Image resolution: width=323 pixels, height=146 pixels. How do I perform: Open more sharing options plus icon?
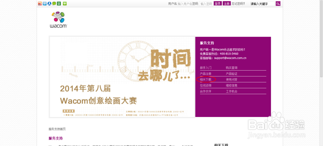65,4
